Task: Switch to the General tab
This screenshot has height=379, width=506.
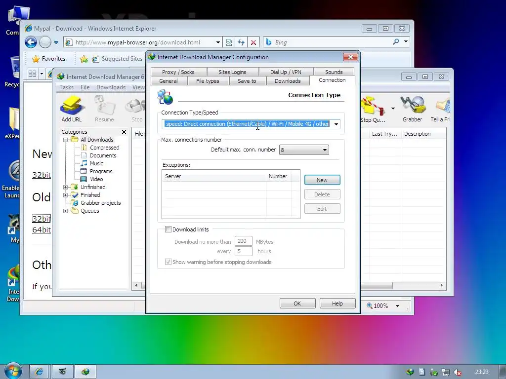Action: tap(169, 81)
